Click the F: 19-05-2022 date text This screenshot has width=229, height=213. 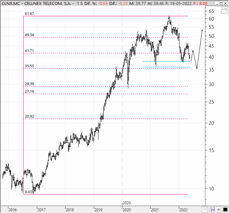[178, 3]
